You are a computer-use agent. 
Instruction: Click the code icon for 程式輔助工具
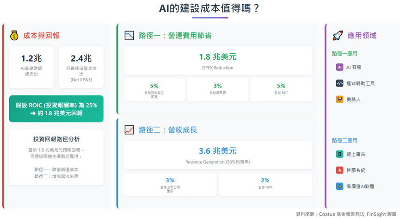point(339,83)
